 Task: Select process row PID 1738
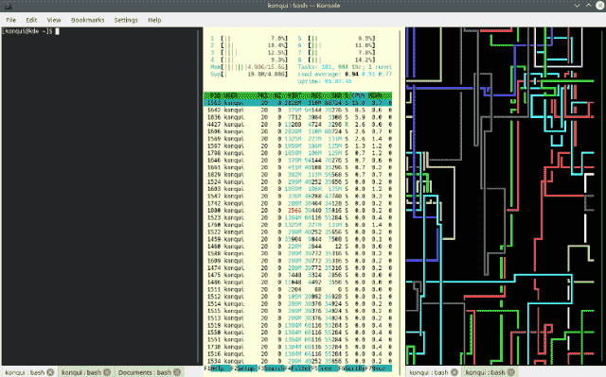click(298, 347)
